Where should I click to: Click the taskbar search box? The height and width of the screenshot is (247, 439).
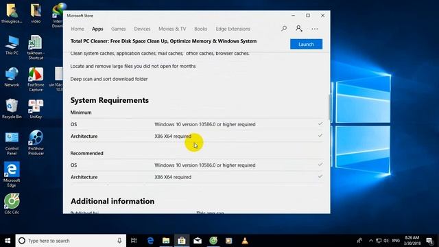point(71,241)
